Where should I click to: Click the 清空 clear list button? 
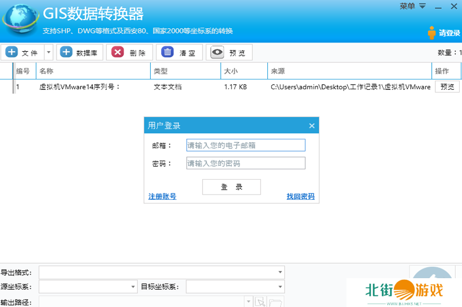point(179,53)
